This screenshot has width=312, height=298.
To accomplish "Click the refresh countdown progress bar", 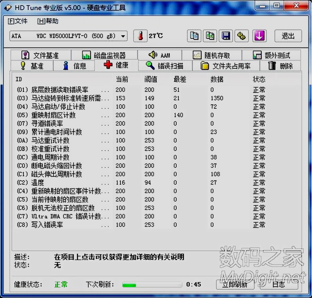I will point(152,285).
